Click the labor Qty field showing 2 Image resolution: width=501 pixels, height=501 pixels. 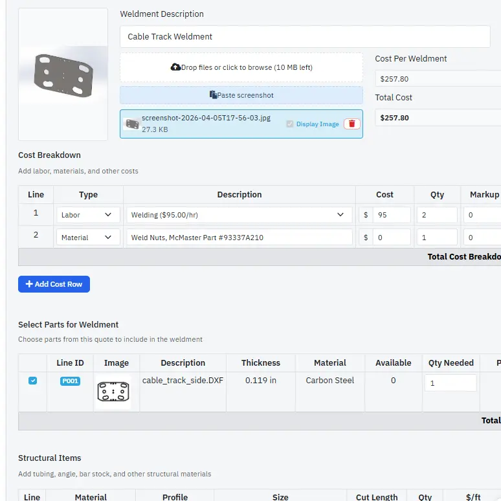point(437,215)
